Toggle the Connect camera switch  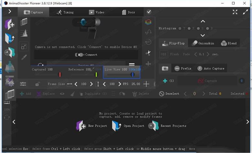click(x=79, y=55)
